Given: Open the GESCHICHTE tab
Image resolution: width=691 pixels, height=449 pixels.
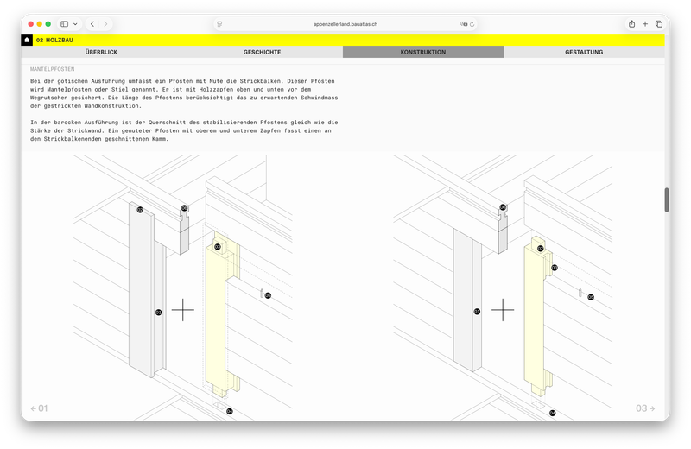Looking at the screenshot, I should (262, 52).
